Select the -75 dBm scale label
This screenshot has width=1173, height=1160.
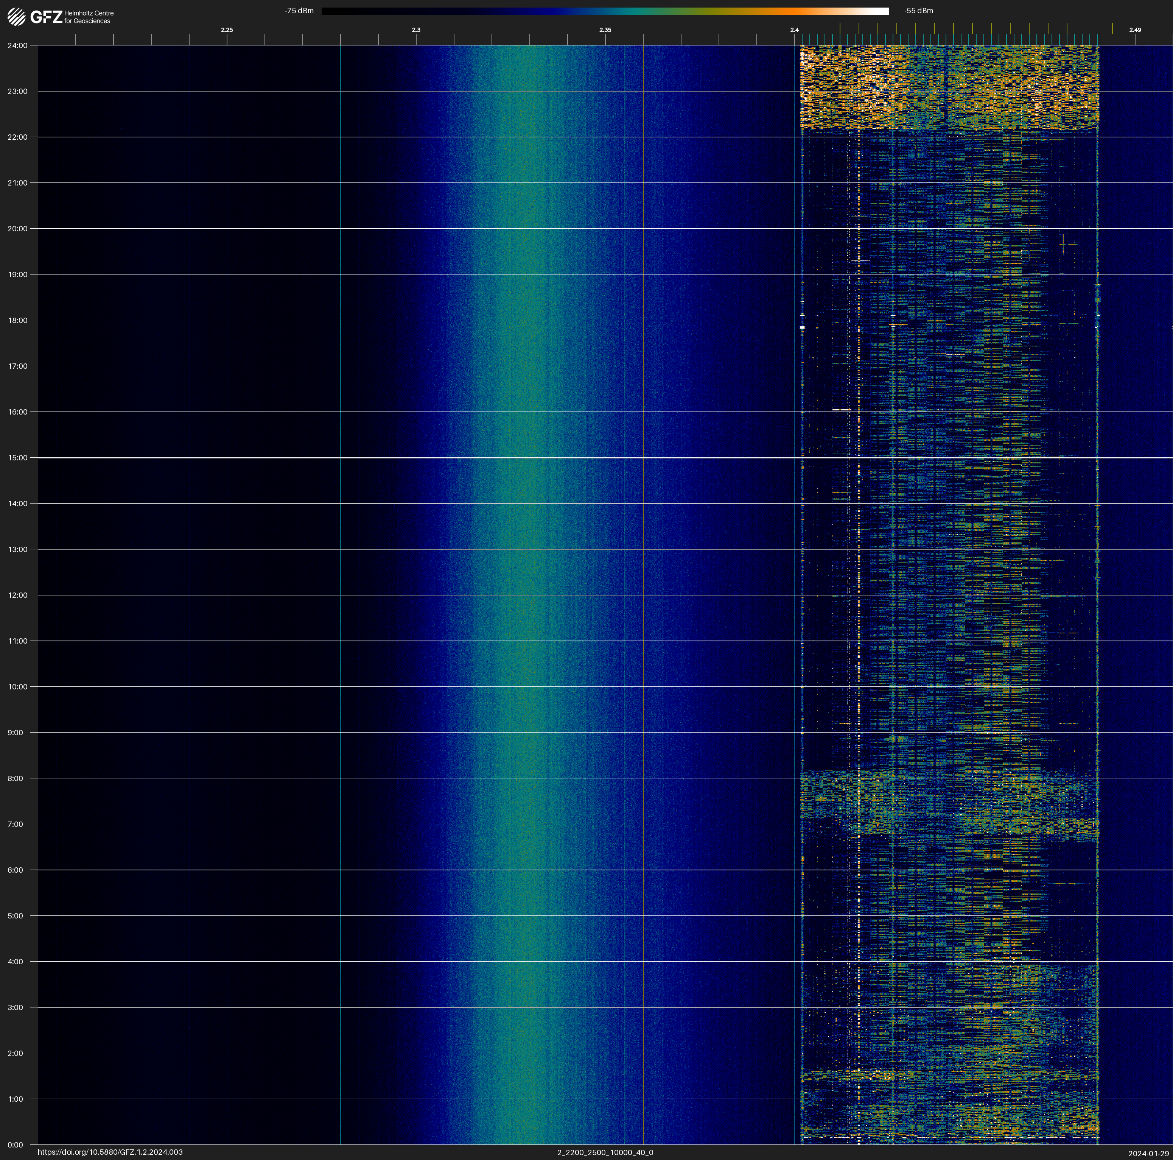point(299,11)
